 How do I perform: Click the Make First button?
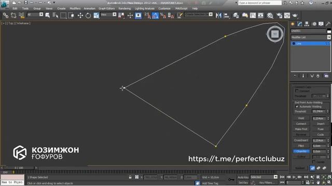301,129
